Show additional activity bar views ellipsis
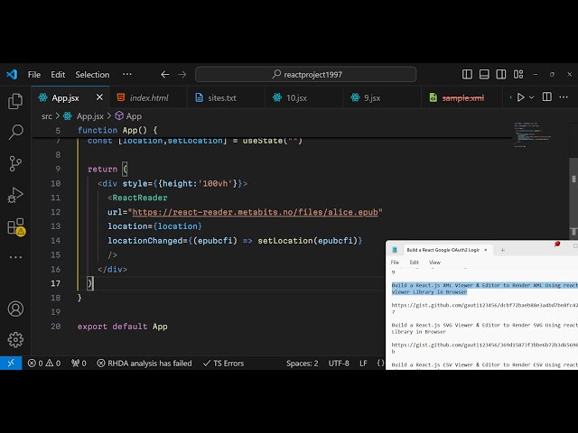 click(x=15, y=257)
